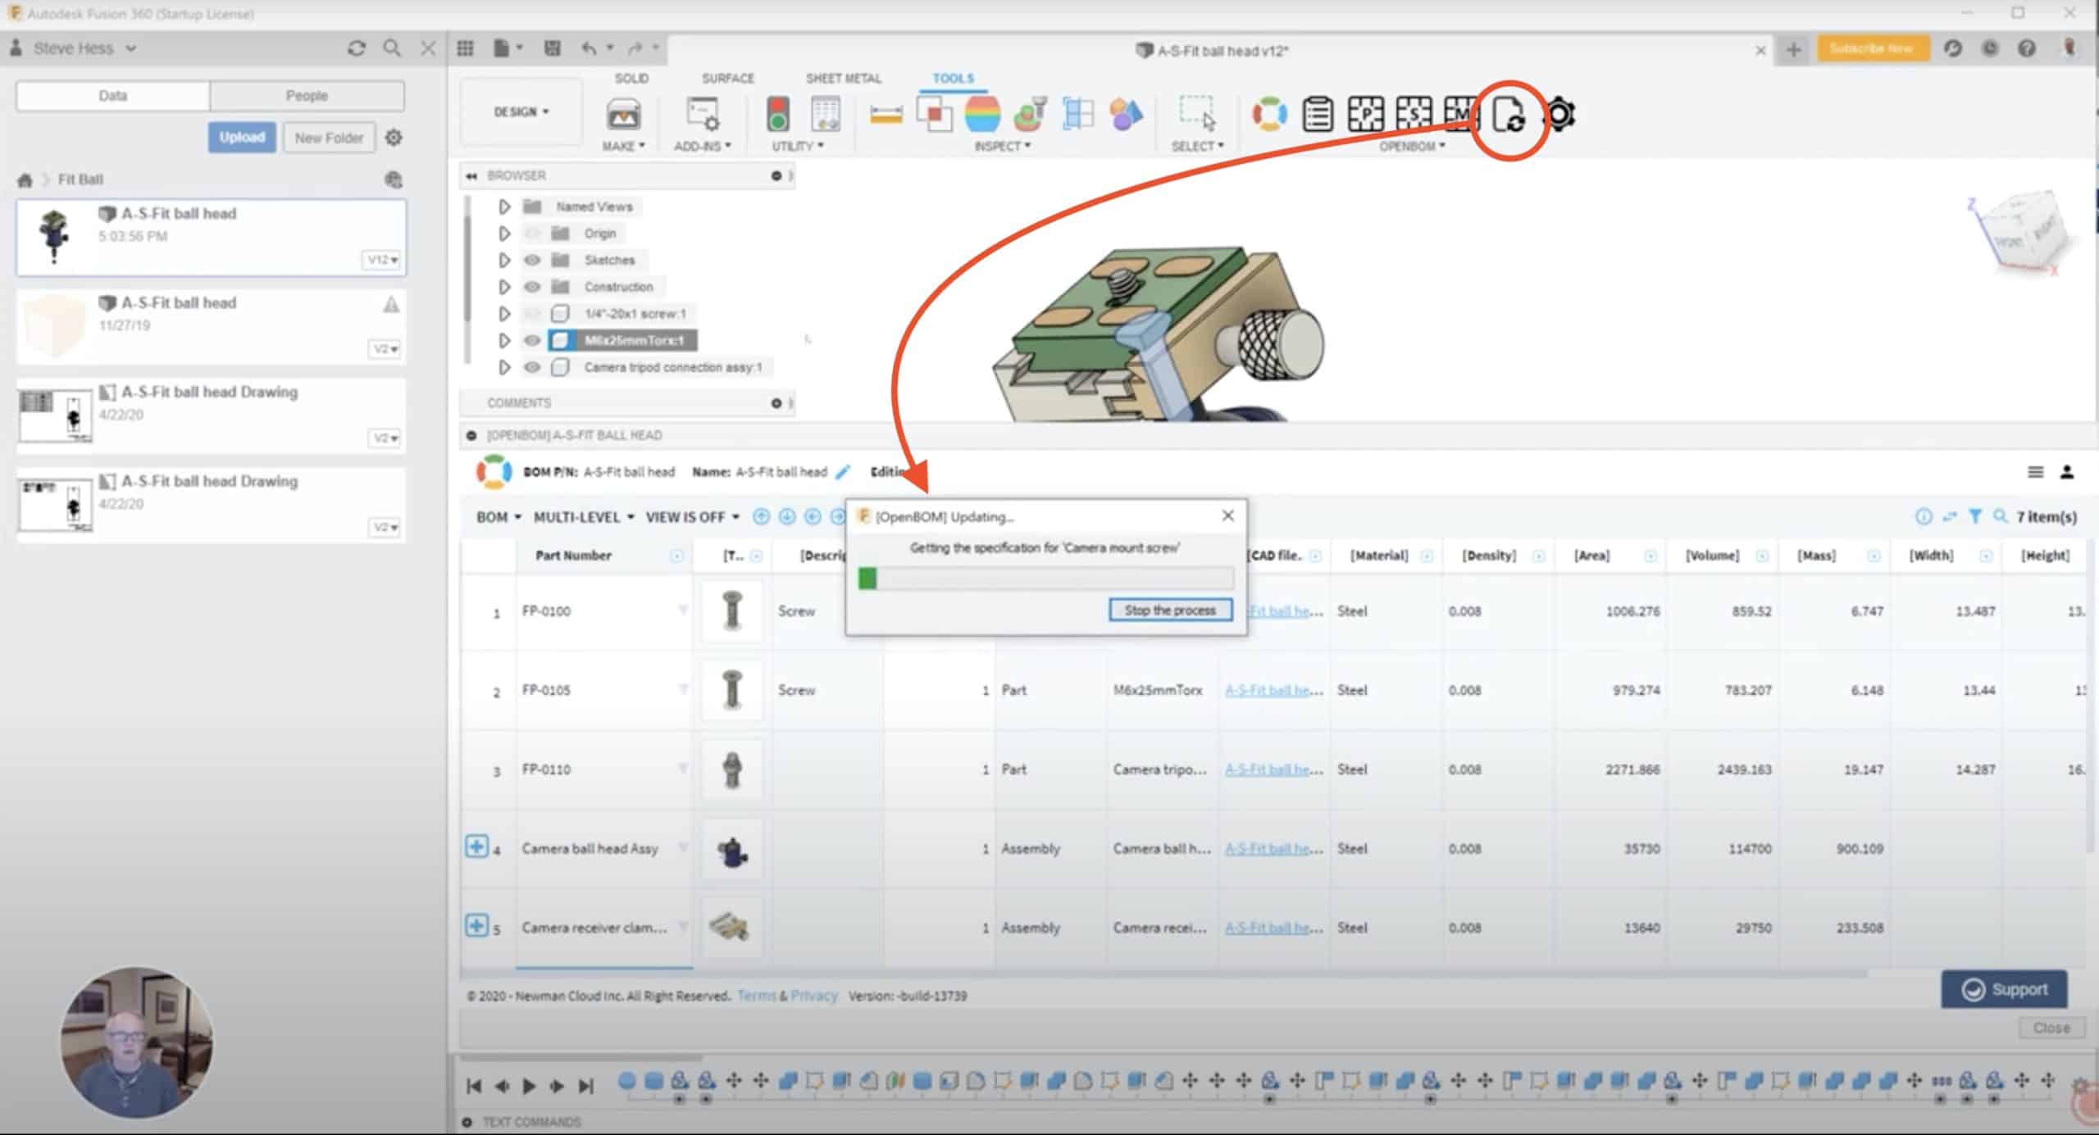Open the BOM info icon
This screenshot has height=1135, width=2099.
[1923, 516]
